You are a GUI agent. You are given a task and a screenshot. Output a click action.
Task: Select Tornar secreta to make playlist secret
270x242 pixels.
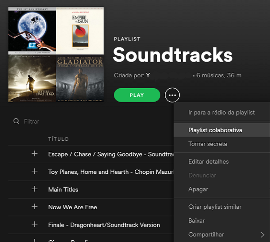pyautogui.click(x=208, y=144)
